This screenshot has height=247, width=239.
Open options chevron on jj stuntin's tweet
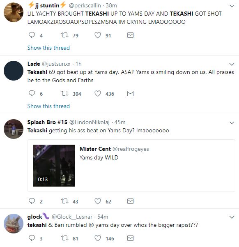pyautogui.click(x=232, y=6)
